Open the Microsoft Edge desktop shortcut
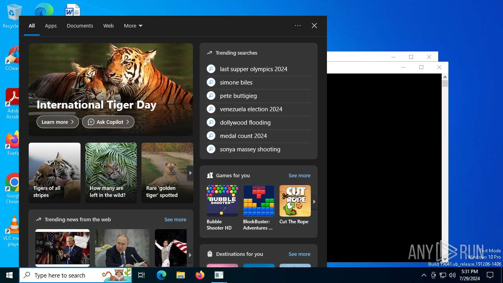503x283 pixels. 44,9
